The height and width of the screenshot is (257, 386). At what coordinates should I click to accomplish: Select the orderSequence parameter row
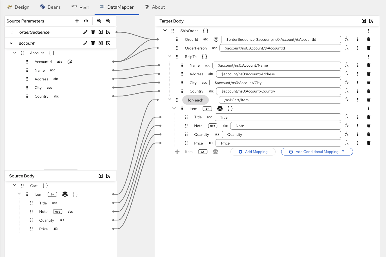61,32
